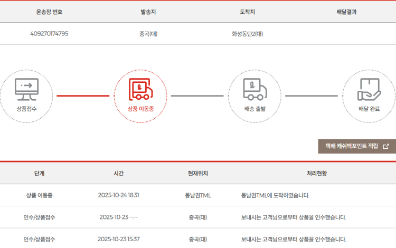This screenshot has height=248, width=396.
Task: Click the 상품 이동중 red truck icon
Action: click(140, 89)
